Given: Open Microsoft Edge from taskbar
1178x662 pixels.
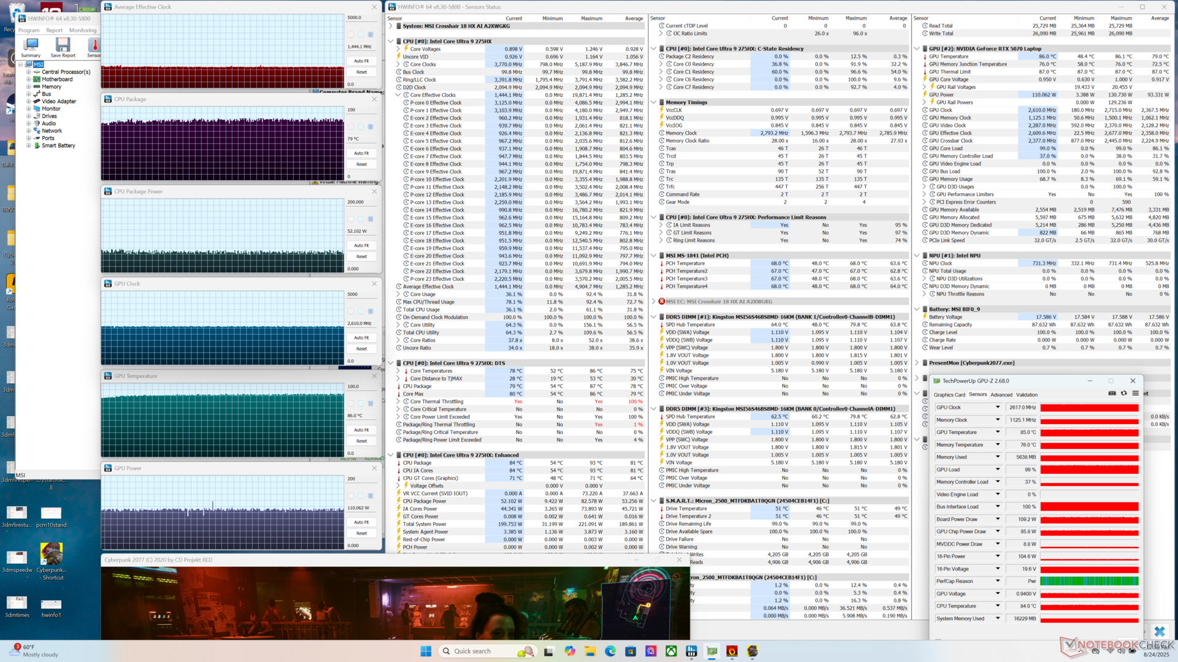Looking at the screenshot, I should 610,651.
